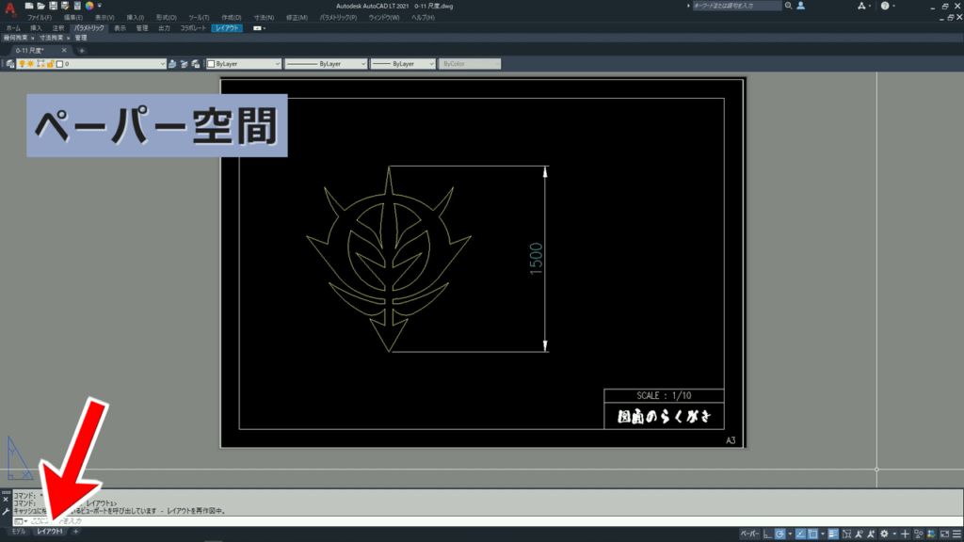Toggle layer 0 on/off lightbulb
Image resolution: width=964 pixels, height=542 pixels.
(x=23, y=64)
